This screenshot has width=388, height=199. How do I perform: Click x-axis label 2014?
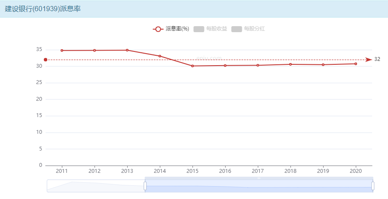[160, 171]
